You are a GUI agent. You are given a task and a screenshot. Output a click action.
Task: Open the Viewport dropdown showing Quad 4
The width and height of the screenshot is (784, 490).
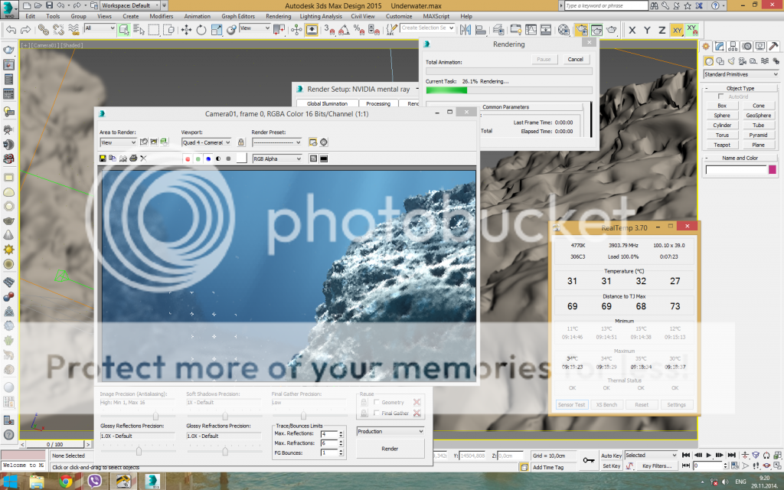(x=207, y=142)
